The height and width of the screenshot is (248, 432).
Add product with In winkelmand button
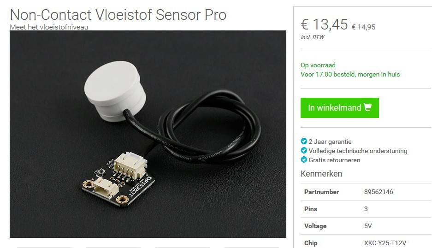tap(339, 108)
